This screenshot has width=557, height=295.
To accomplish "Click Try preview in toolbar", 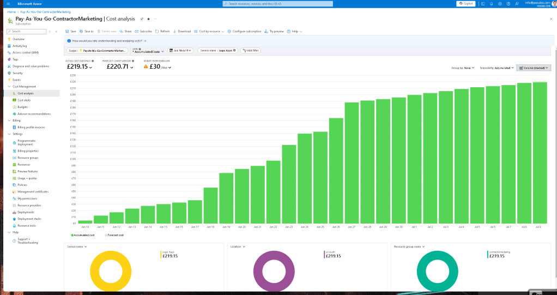I will (274, 31).
